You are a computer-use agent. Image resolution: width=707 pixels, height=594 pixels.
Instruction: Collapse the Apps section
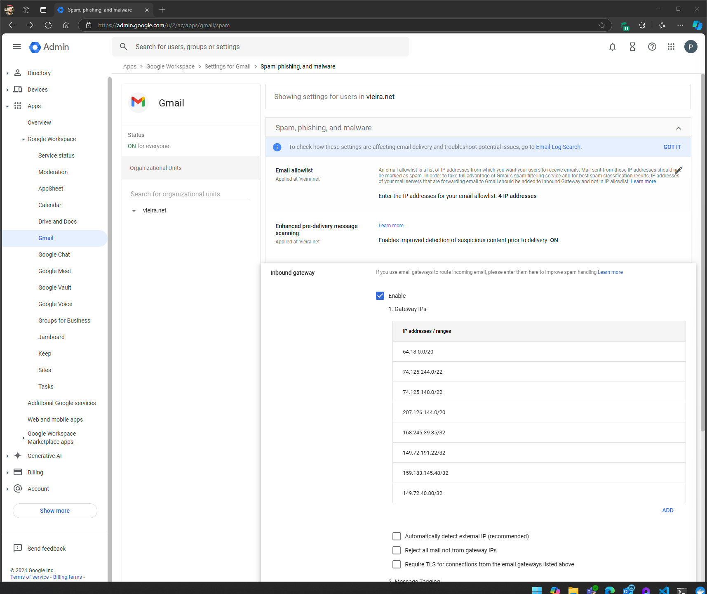[7, 106]
